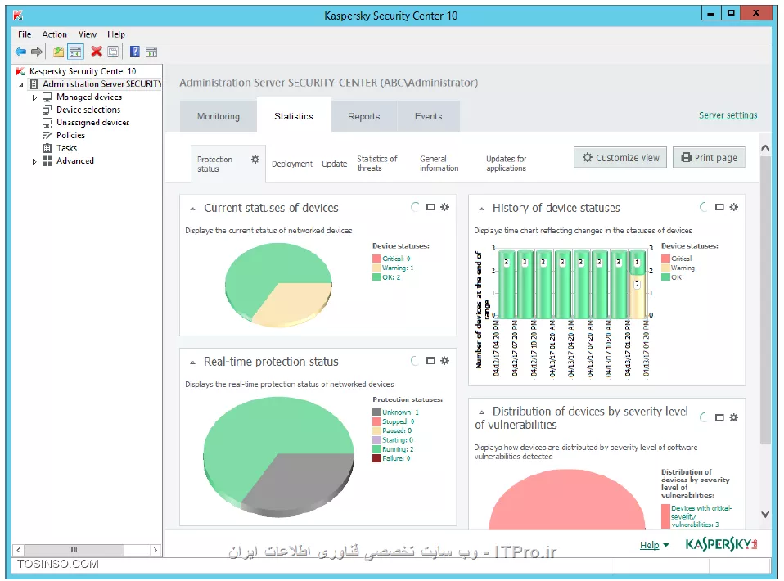The width and height of the screenshot is (784, 581).
Task: Open the Deployment statistics page
Action: [x=292, y=164]
